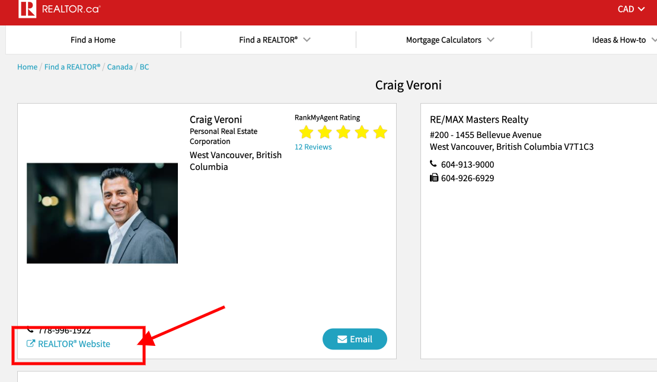Viewport: 657px width, 382px height.
Task: Select the fax number 604-926-6929
Action: [467, 178]
